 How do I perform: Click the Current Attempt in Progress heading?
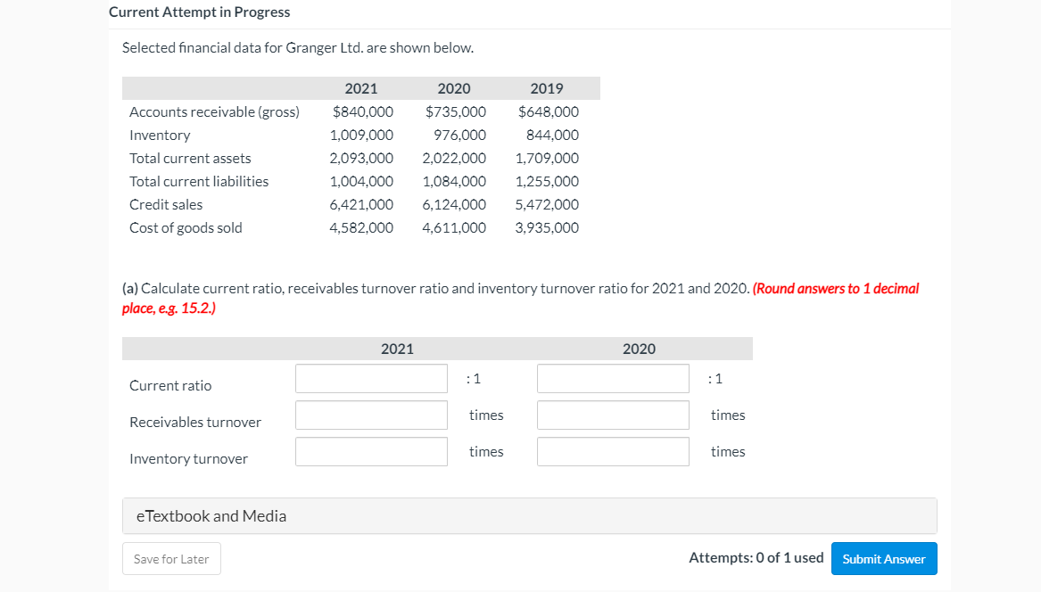199,12
